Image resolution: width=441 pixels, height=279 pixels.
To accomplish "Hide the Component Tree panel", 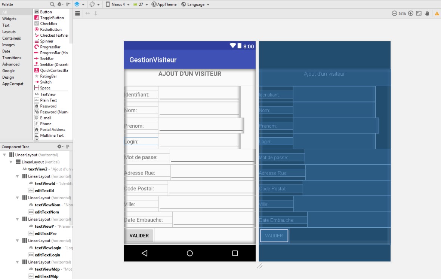I will (x=68, y=147).
